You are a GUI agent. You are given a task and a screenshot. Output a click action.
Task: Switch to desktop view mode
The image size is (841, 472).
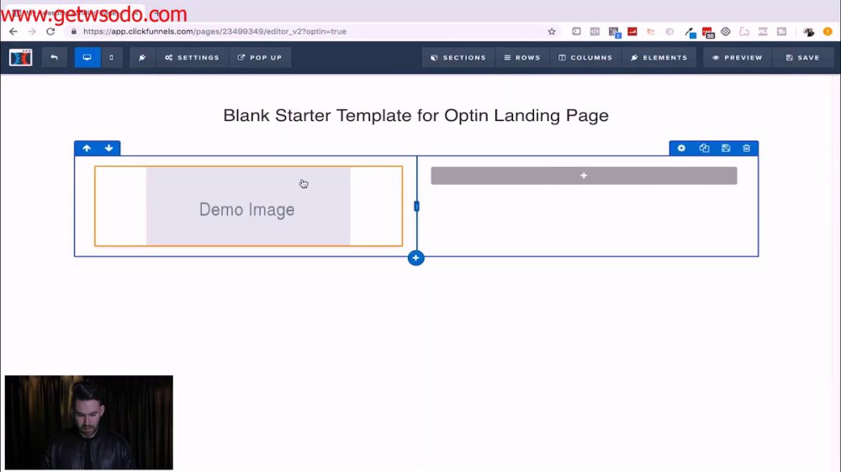(x=87, y=57)
